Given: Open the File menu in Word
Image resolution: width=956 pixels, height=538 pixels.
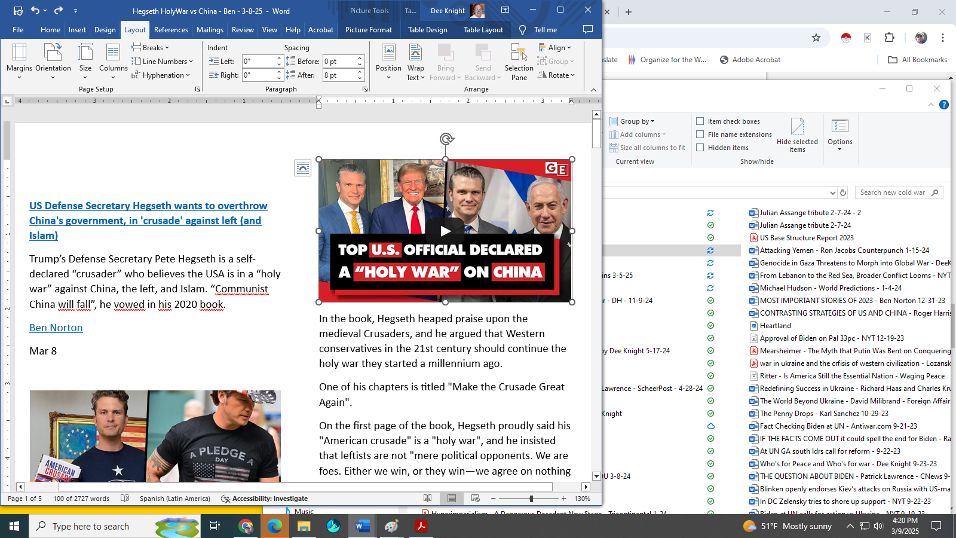Looking at the screenshot, I should (18, 29).
